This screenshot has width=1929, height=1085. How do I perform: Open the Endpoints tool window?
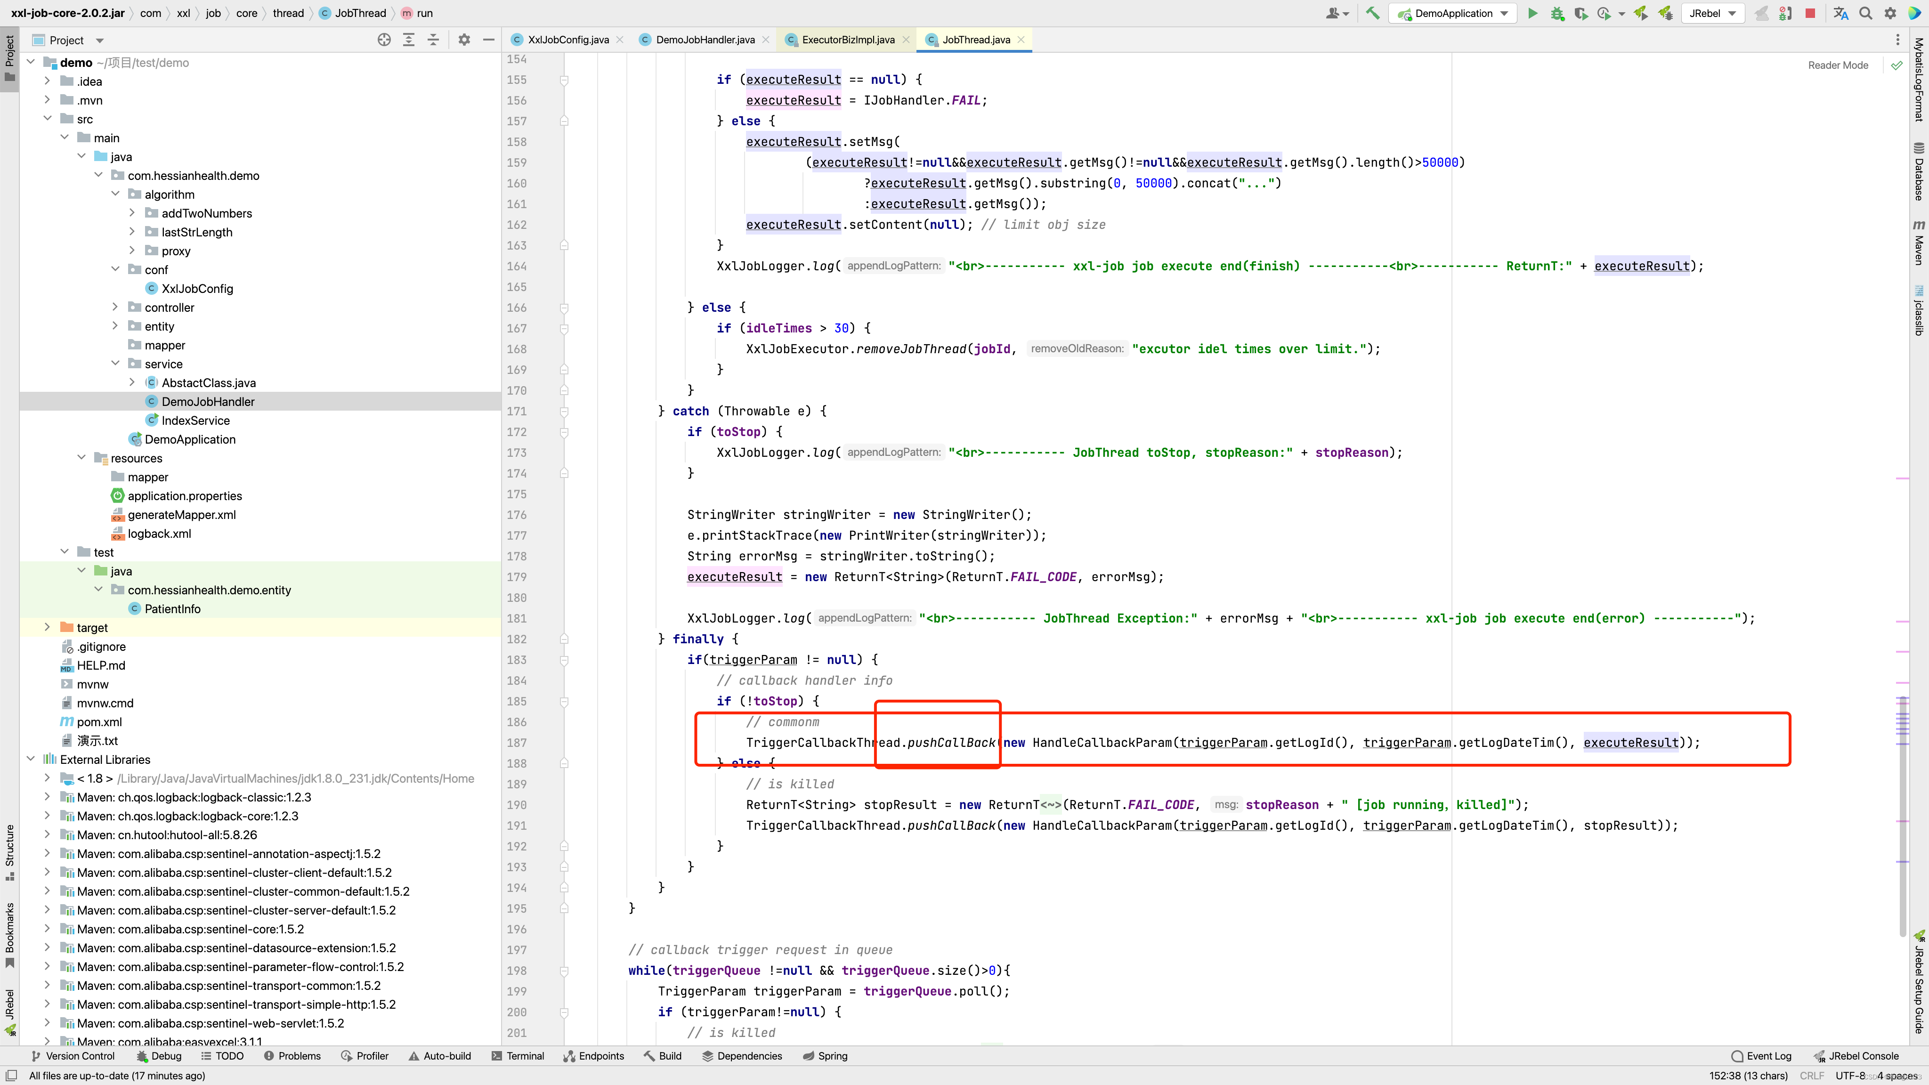pos(594,1056)
